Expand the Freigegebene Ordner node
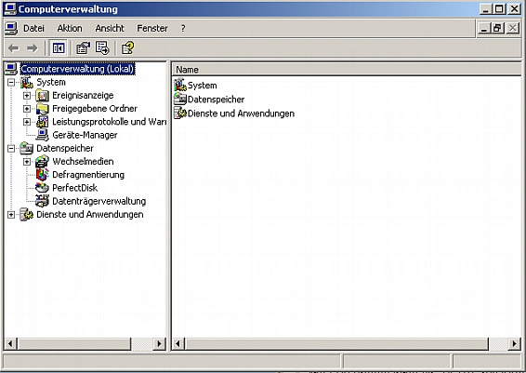 pos(27,109)
